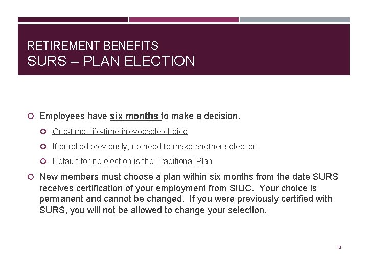
Task: Select the "Default for no election" text line
Action: coord(132,162)
